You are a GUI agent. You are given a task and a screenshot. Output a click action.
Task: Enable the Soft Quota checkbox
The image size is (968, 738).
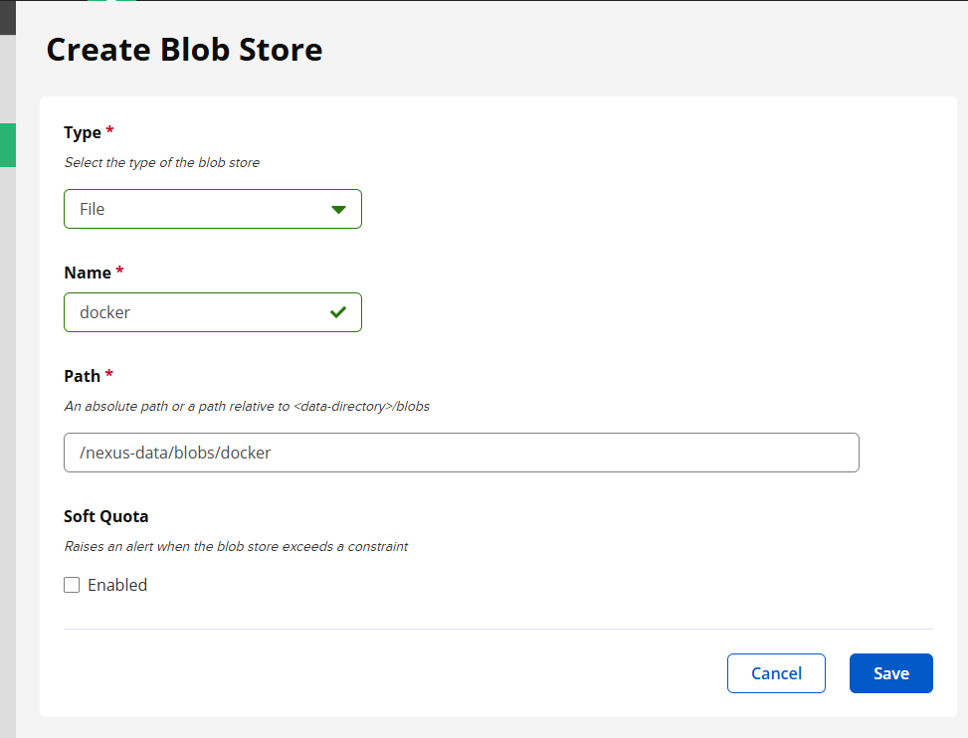[x=72, y=585]
